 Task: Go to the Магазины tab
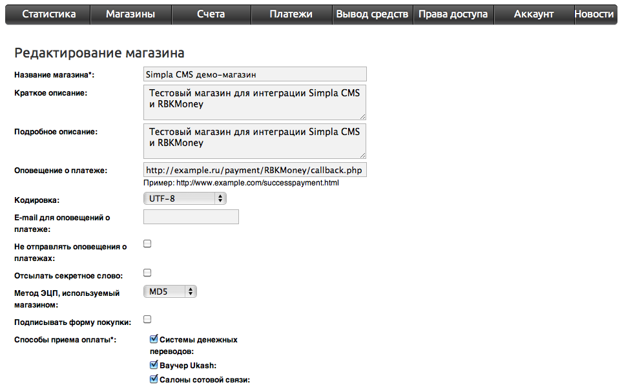pos(130,14)
